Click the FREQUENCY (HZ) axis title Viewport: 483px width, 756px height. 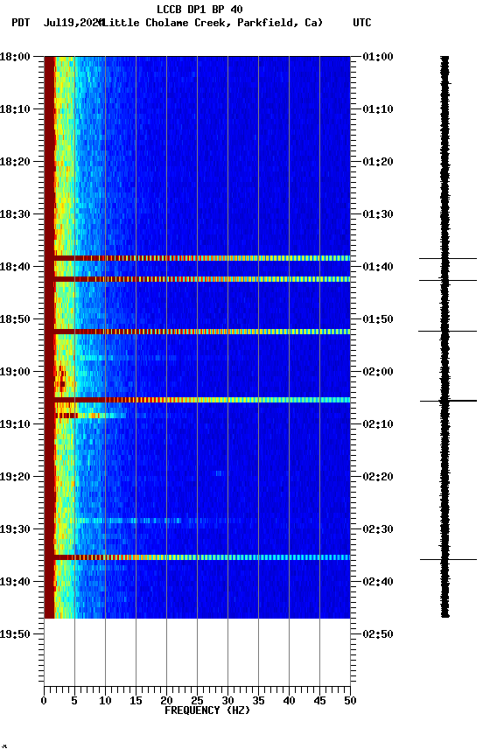(207, 710)
